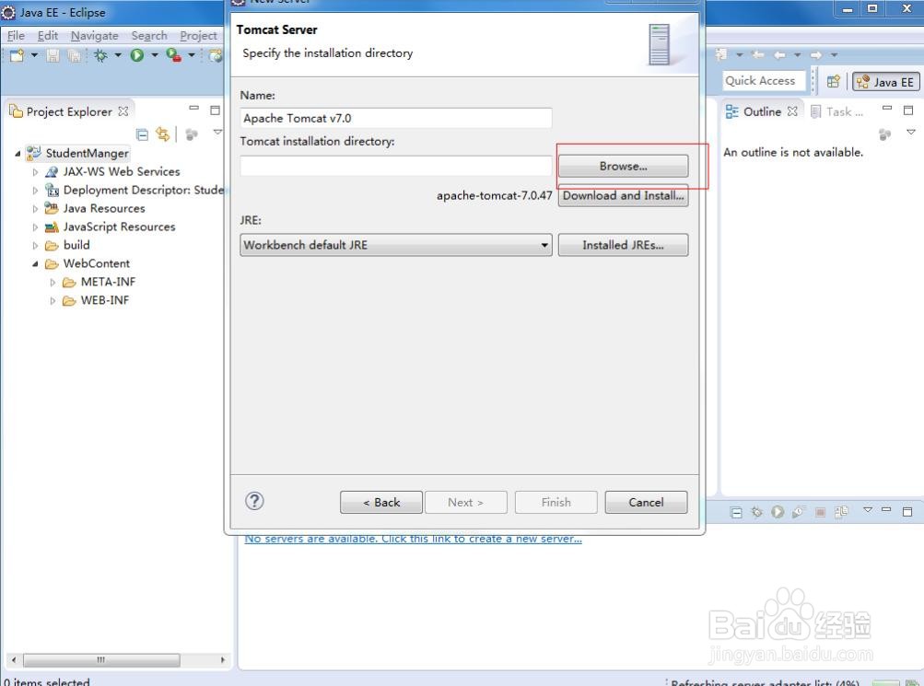Click the create new server link
Screen dimensions: 924x686
[413, 539]
